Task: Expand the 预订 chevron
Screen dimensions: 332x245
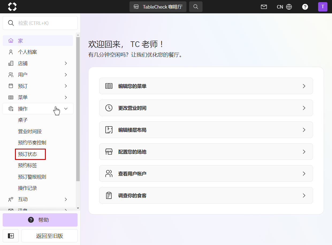Action: click(x=66, y=86)
